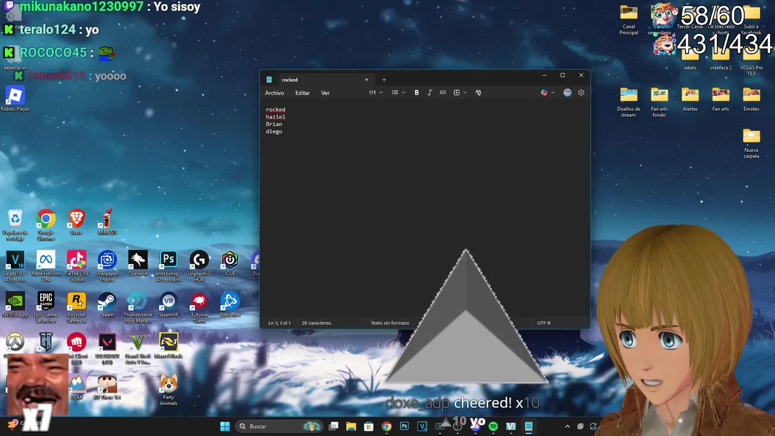Open the Windows Start menu
Viewport: 775px width, 436px height.
pos(225,426)
